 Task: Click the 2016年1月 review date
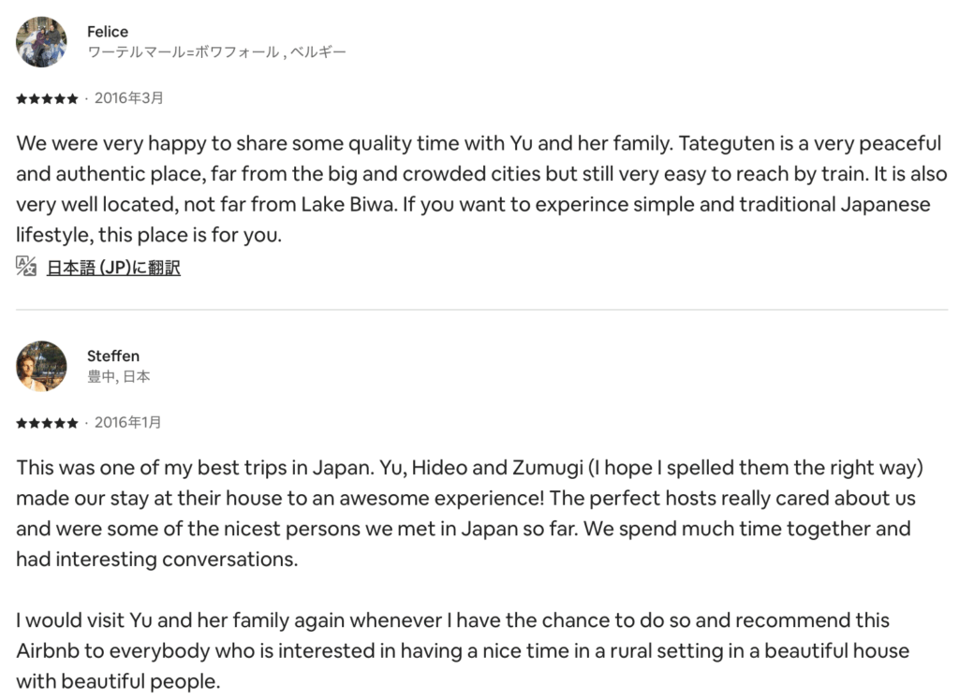128,422
